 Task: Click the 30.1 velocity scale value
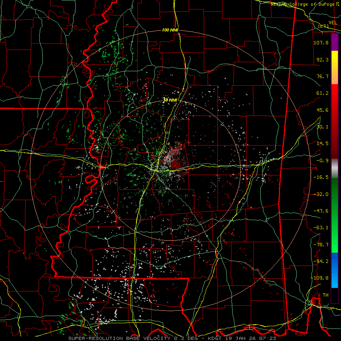click(322, 127)
